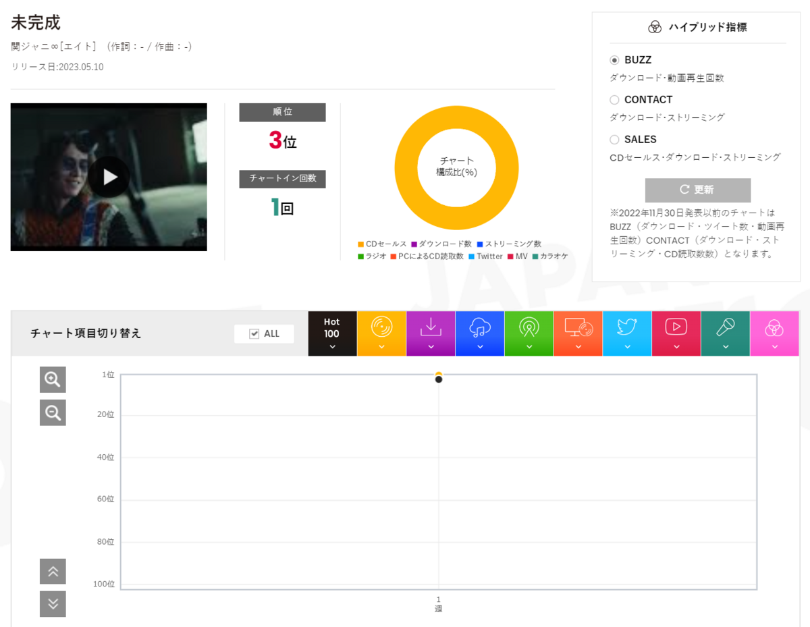The image size is (810, 627).
Task: Click the zoom in magnifier icon
Action: [53, 380]
